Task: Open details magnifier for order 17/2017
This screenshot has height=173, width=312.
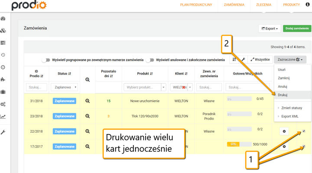Action: (88, 147)
